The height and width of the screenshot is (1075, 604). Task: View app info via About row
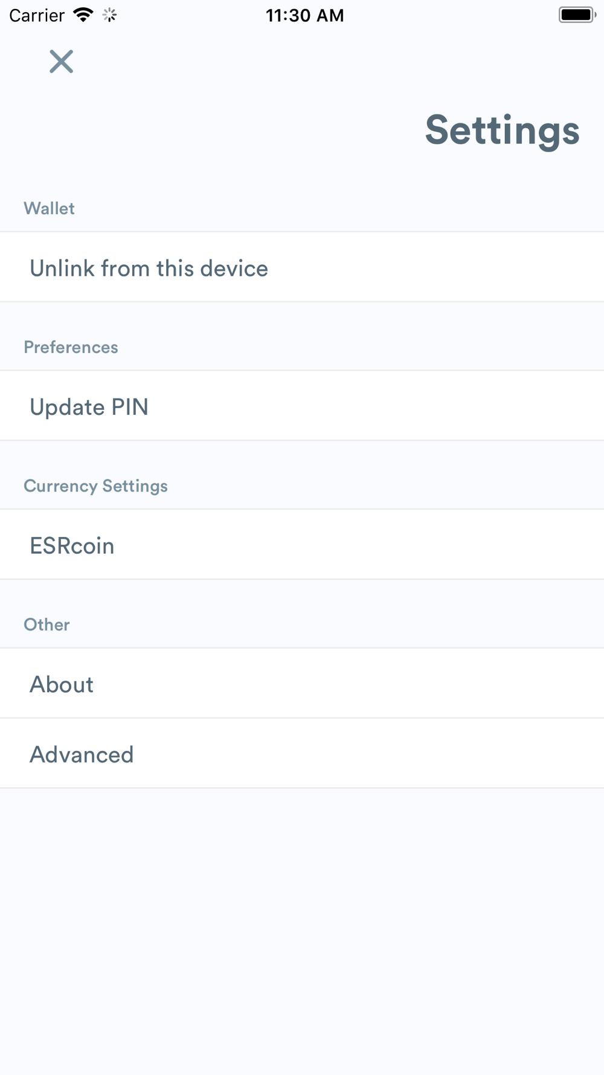tap(302, 683)
